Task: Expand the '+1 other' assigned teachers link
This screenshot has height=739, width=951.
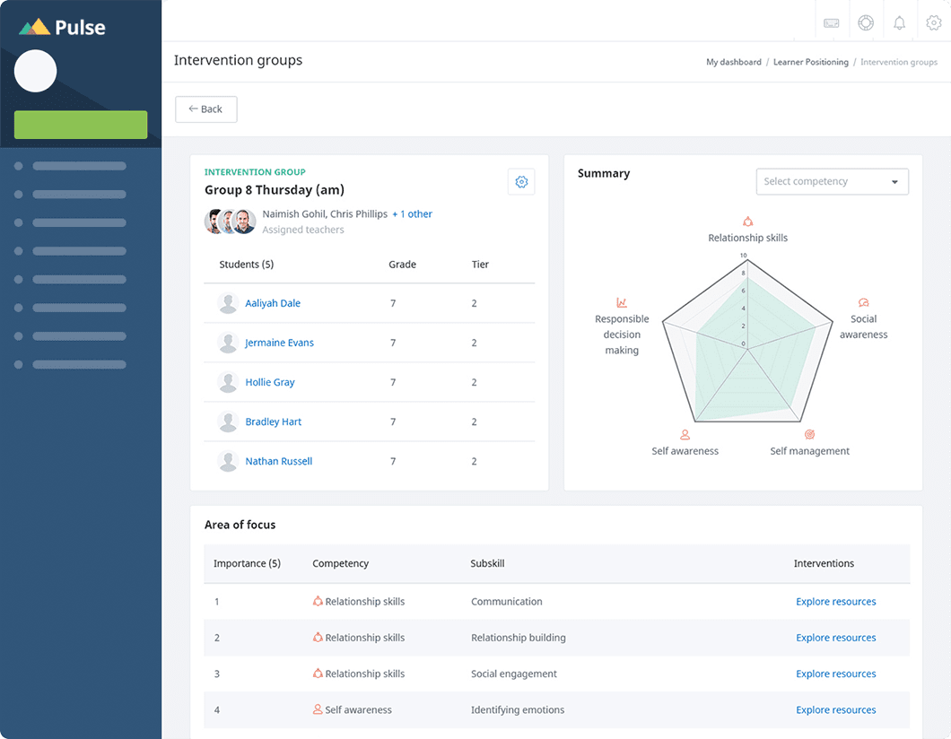Action: click(412, 214)
